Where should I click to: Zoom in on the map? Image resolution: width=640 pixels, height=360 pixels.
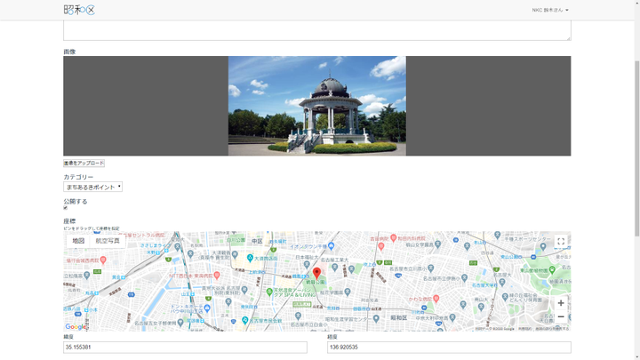561,303
